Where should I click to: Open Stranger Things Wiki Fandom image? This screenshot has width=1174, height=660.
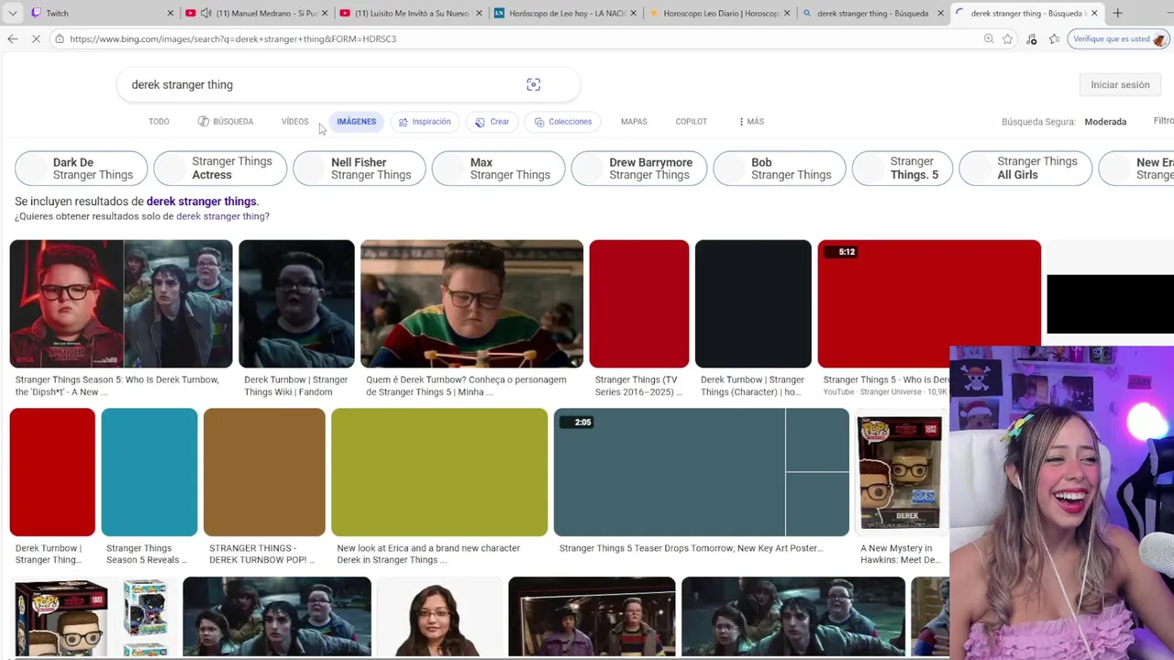pyautogui.click(x=296, y=303)
